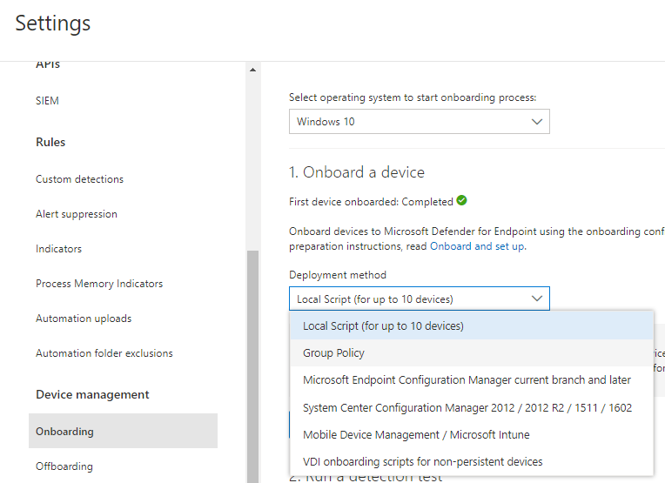Click the sidebar scroll up arrow
The height and width of the screenshot is (483, 665).
(253, 70)
